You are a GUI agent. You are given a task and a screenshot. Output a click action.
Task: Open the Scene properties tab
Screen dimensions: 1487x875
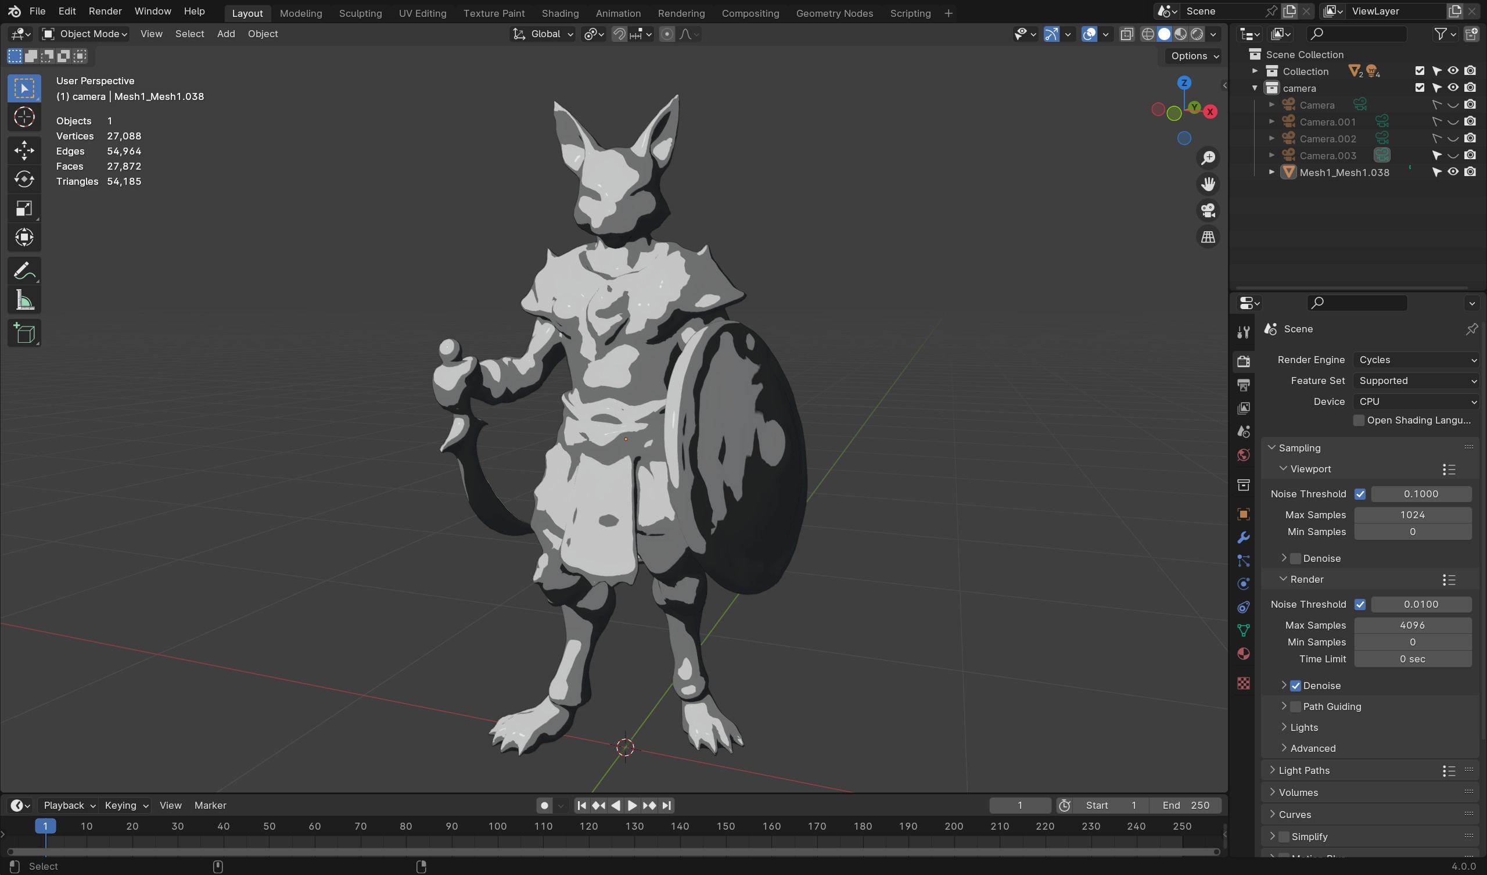pos(1243,432)
